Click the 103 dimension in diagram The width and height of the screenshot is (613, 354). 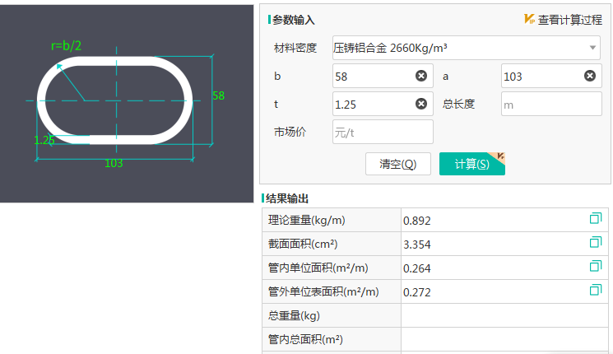coord(114,163)
